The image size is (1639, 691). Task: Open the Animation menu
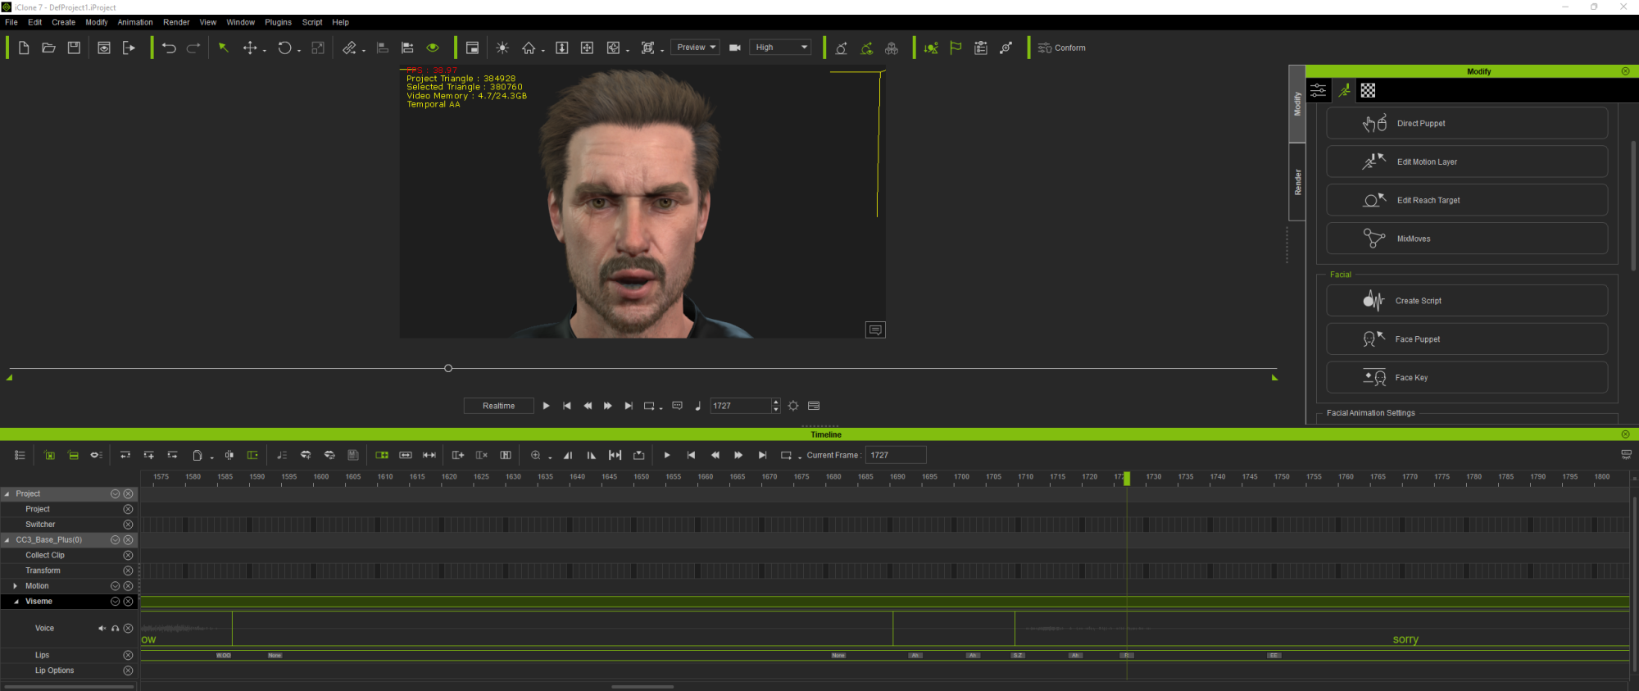point(135,22)
